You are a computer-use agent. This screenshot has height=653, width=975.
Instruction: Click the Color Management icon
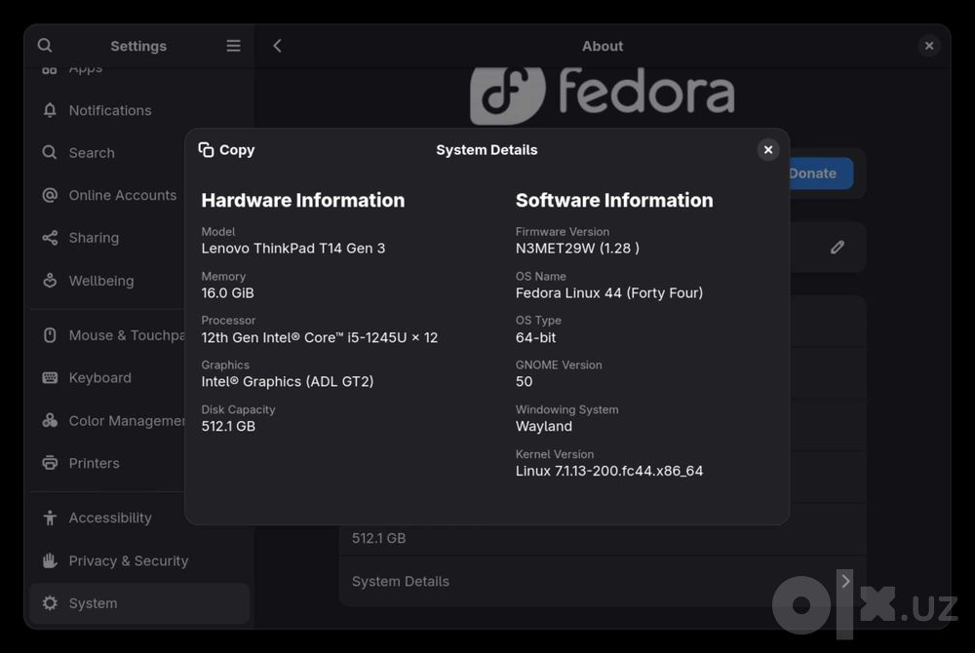point(50,421)
